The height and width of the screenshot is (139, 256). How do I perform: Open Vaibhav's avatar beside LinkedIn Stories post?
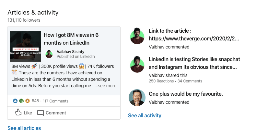[x=137, y=65]
